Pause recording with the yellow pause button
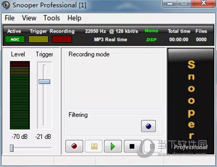Viewport: 217px width, 167px height. pos(94,146)
